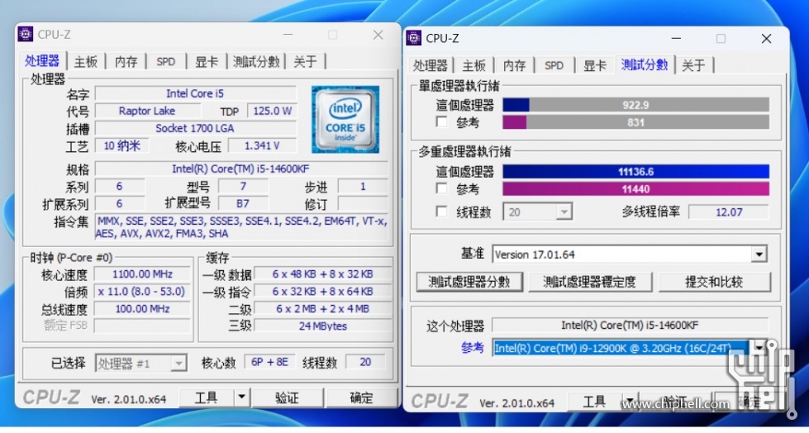Screen dimensions: 809x433
Task: Click 这个处理器 field i5-14600KF in right window
Action: [630, 325]
